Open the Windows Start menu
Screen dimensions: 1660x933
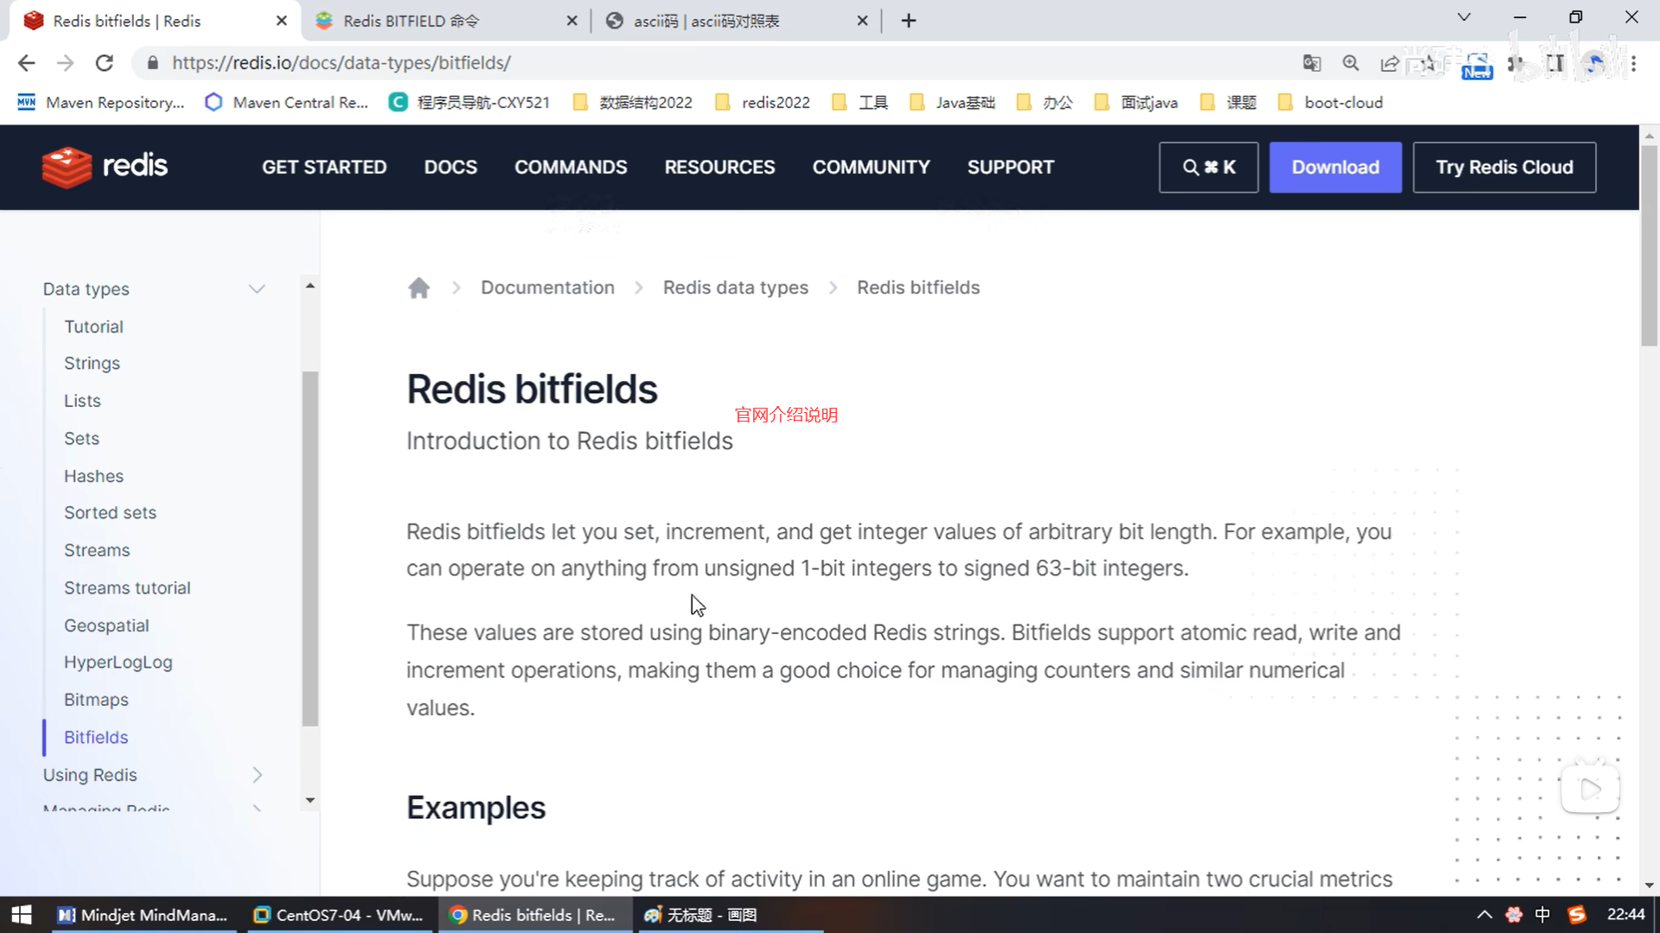tap(22, 915)
